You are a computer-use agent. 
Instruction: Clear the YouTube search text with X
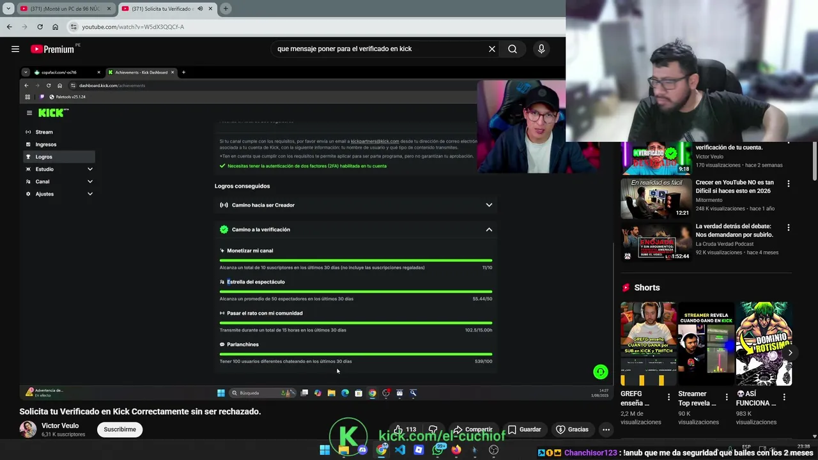pos(492,49)
